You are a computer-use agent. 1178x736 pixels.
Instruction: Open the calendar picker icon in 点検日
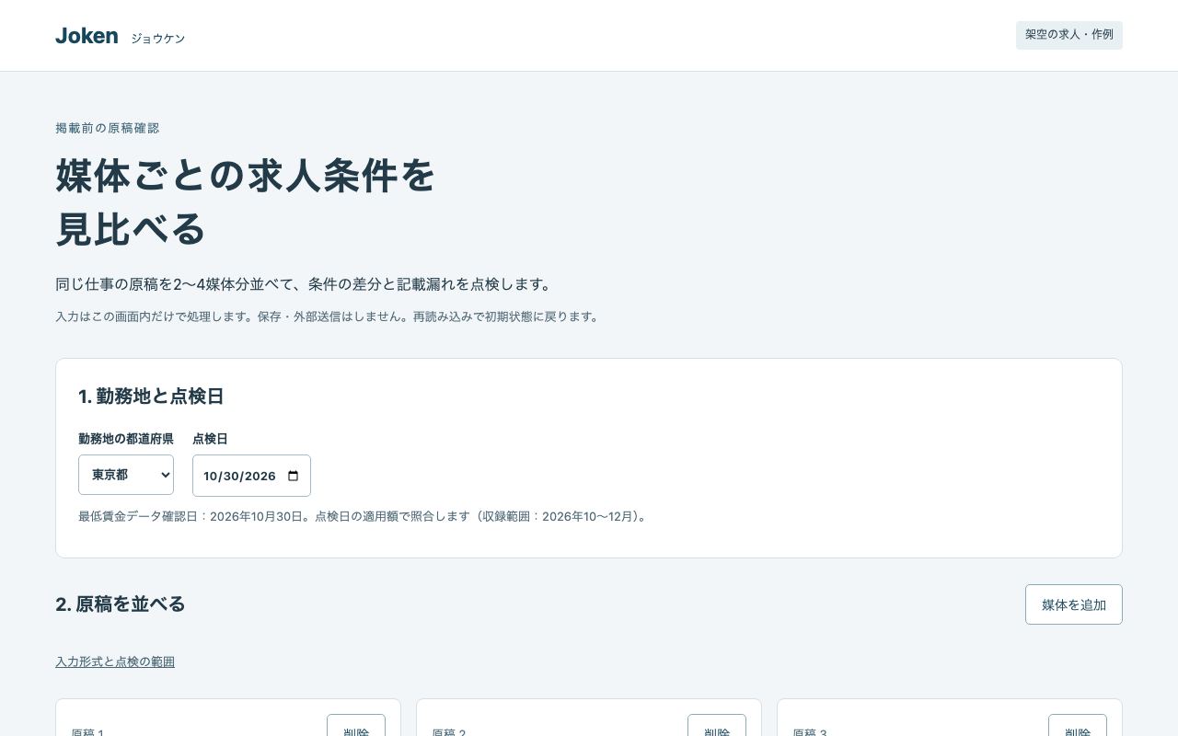(x=294, y=476)
